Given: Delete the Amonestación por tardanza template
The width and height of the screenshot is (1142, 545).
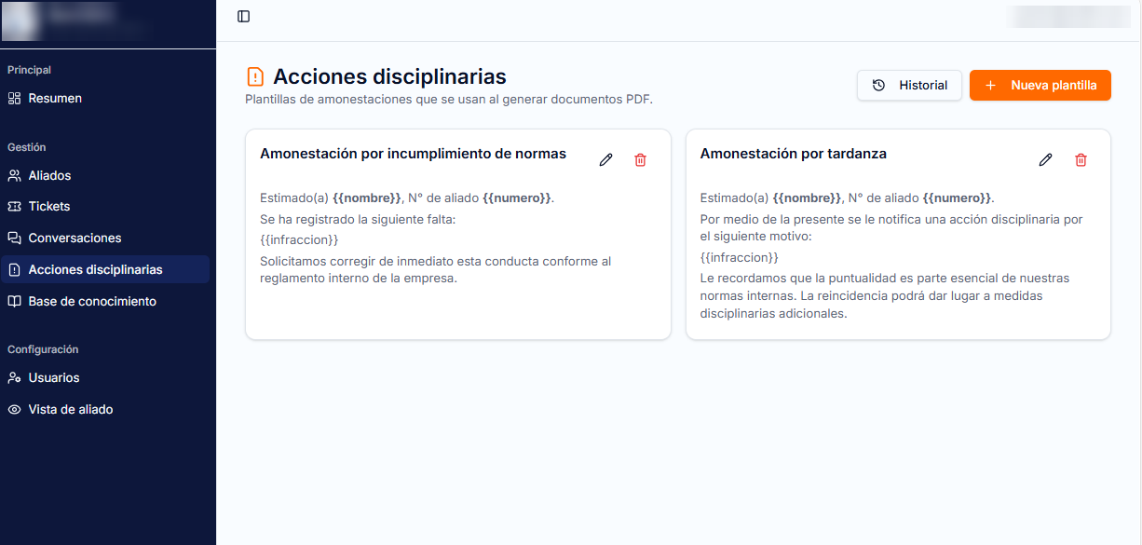Looking at the screenshot, I should point(1081,160).
